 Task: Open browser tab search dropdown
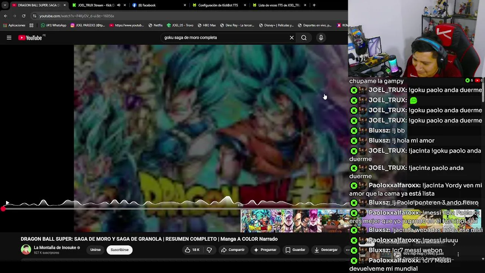[5, 5]
